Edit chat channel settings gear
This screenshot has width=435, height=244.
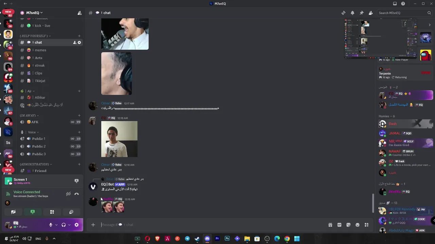pyautogui.click(x=79, y=42)
